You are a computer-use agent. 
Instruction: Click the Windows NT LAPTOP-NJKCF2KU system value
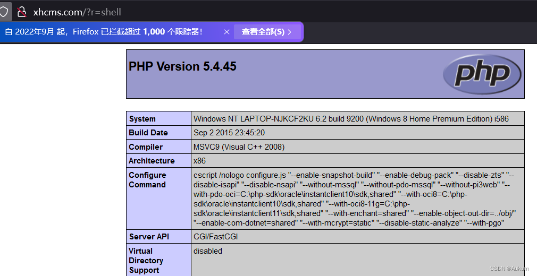tap(351, 119)
